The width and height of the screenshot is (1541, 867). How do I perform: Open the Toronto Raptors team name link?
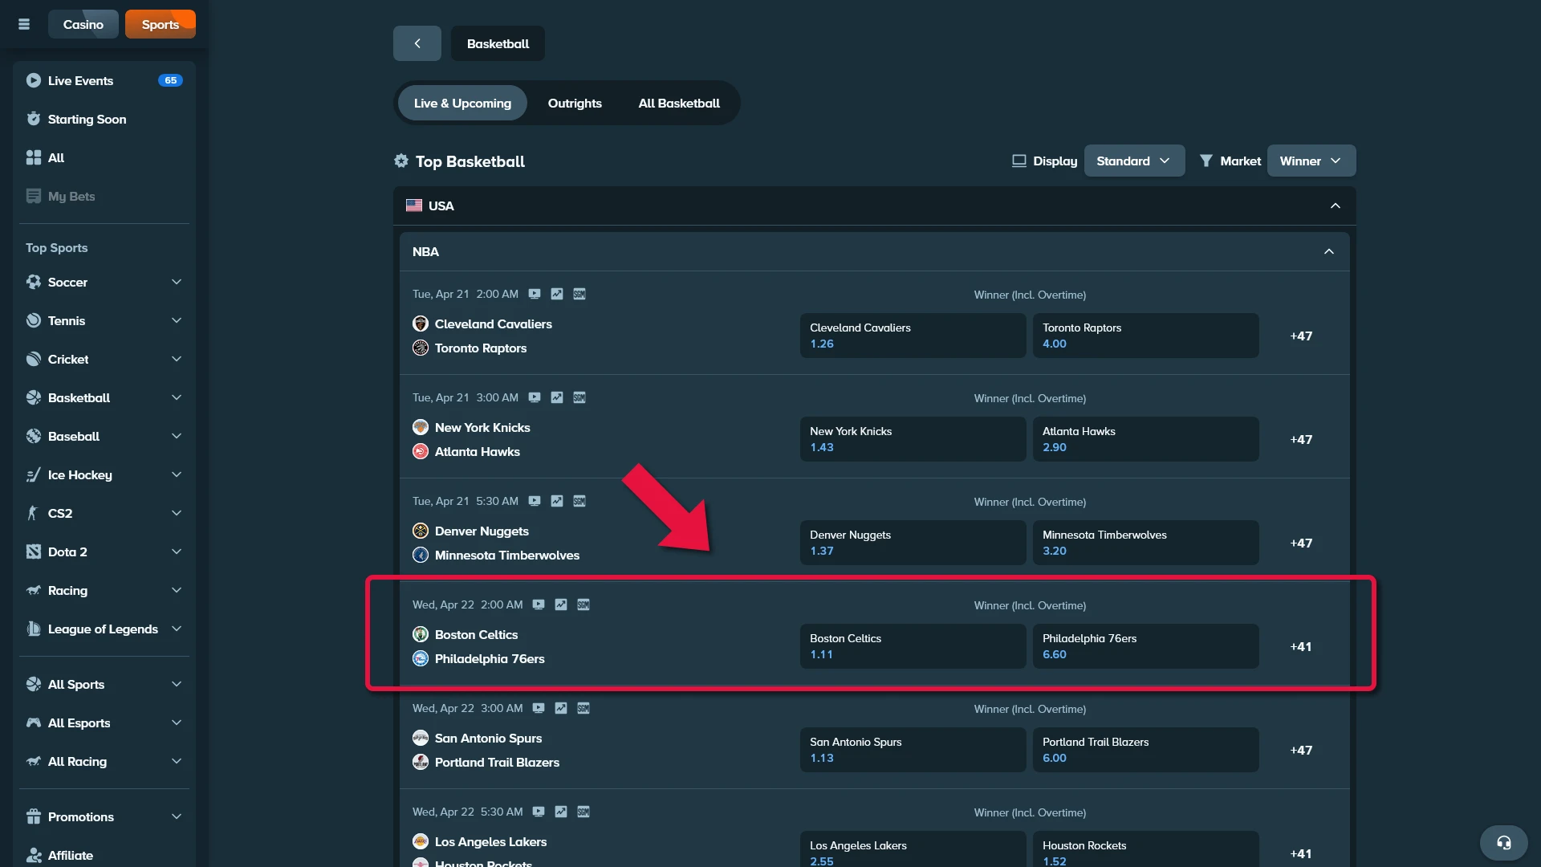pos(481,348)
